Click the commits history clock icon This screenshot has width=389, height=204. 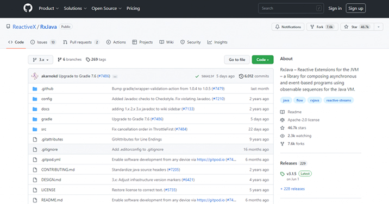tap(241, 76)
